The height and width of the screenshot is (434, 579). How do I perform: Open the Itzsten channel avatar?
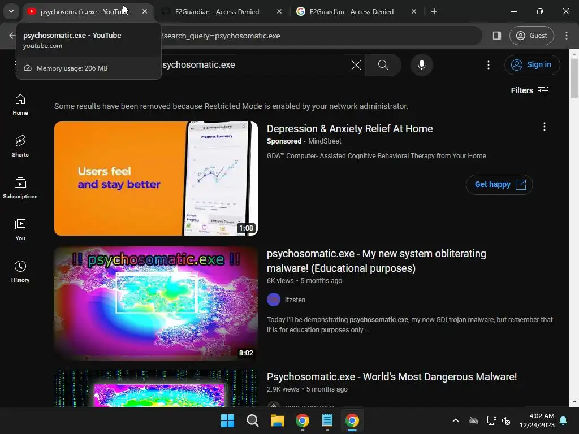click(274, 300)
